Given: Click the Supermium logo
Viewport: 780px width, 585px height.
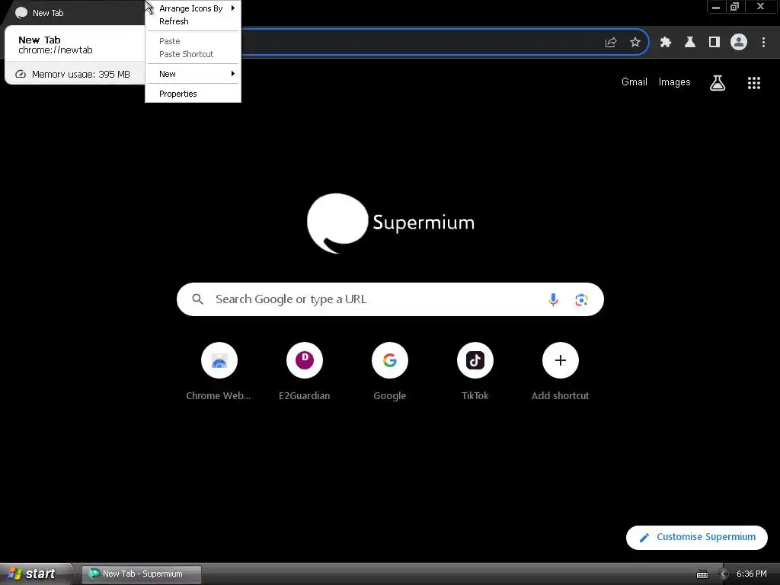Looking at the screenshot, I should (x=391, y=223).
